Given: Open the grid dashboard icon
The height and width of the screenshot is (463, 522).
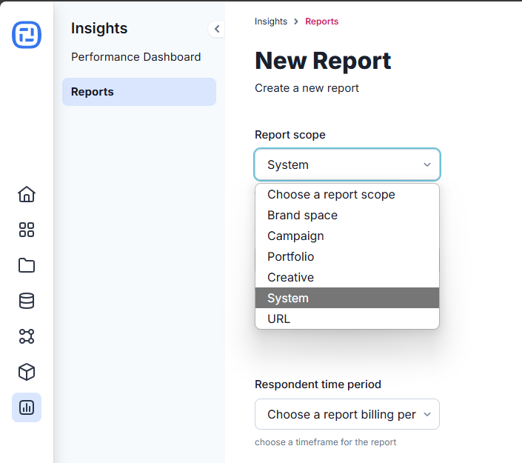Looking at the screenshot, I should coord(27,230).
